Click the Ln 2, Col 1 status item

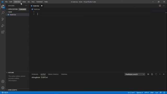tap(131, 92)
